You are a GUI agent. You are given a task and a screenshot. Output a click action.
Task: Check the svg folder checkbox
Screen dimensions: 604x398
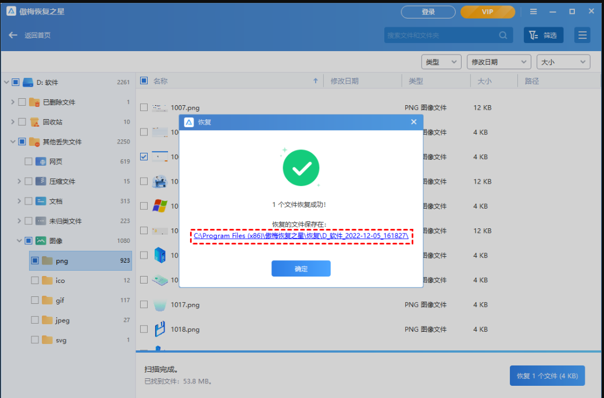(x=35, y=339)
